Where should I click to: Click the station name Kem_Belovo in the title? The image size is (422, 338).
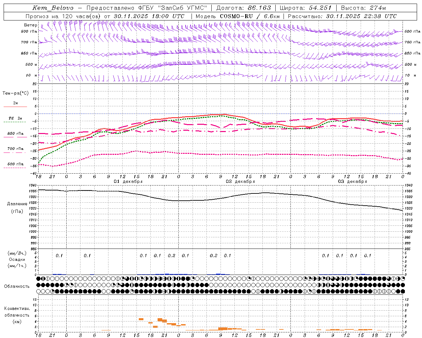(x=53, y=8)
